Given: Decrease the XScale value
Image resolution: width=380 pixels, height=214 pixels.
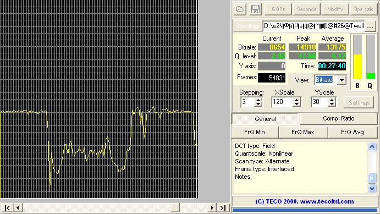Looking at the screenshot, I should pos(296,105).
